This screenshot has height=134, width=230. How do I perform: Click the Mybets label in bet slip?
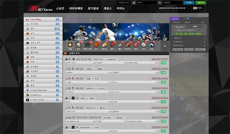point(187,22)
